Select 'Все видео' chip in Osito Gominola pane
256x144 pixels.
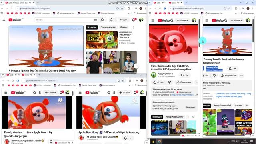click(157, 117)
